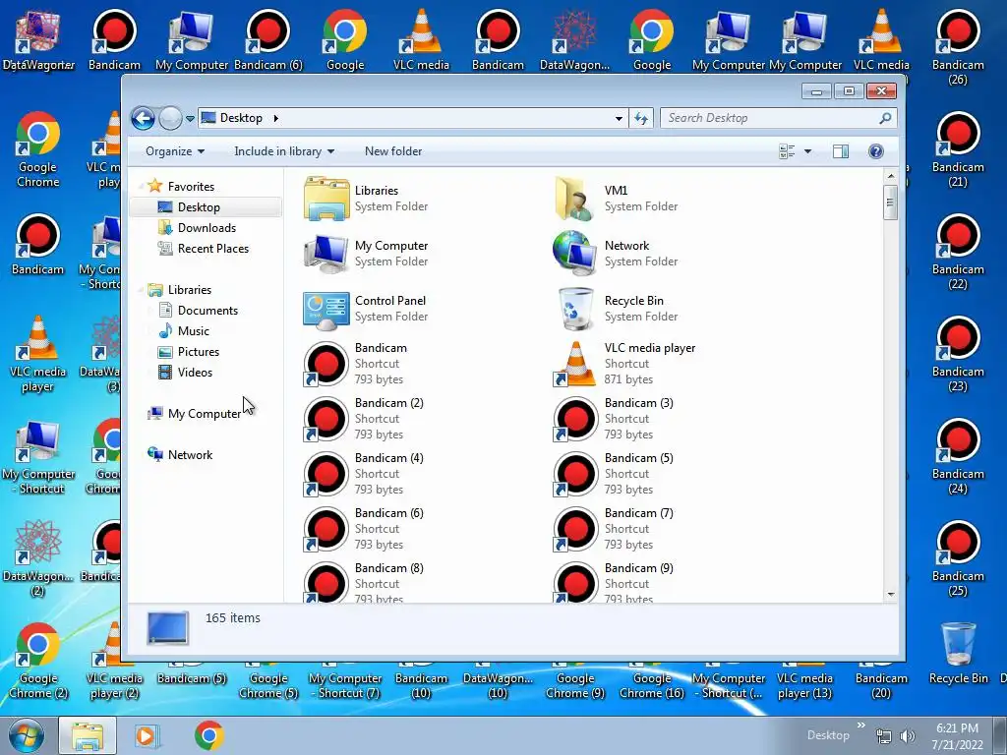Click the volume speaker tray icon
Screen dimensions: 1007x755
coord(907,736)
